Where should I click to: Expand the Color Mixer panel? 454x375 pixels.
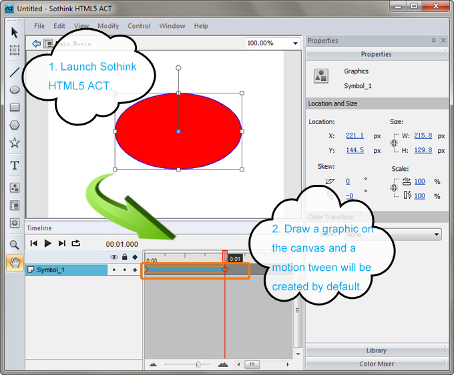click(x=377, y=364)
